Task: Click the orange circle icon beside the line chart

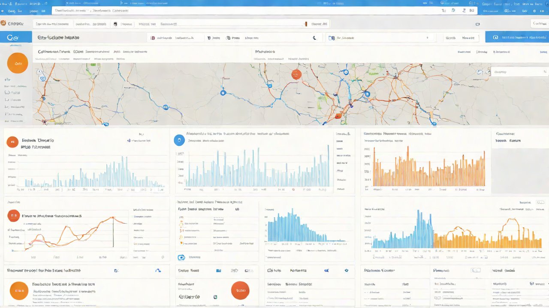Action: pyautogui.click(x=13, y=216)
